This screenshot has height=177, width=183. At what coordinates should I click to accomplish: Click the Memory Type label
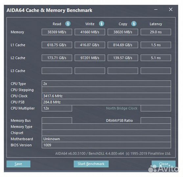click(21, 127)
